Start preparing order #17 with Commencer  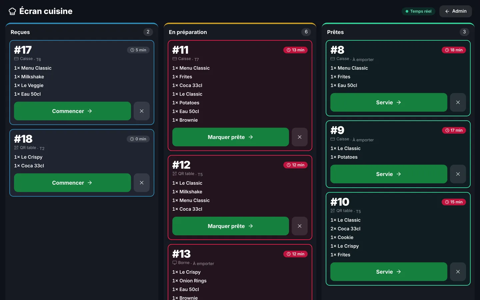[x=72, y=111]
